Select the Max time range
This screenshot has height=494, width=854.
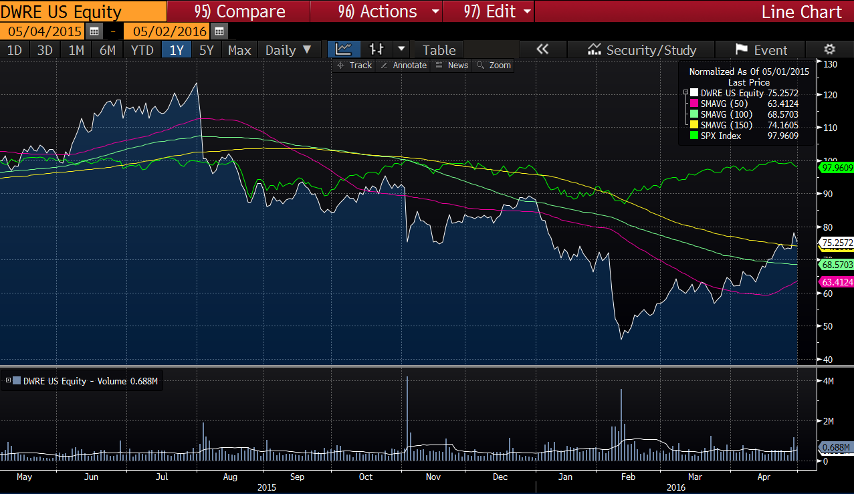tap(239, 49)
